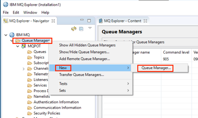Screen dimensions: 198x118
Task: Open the File menu
Action: 6,12
